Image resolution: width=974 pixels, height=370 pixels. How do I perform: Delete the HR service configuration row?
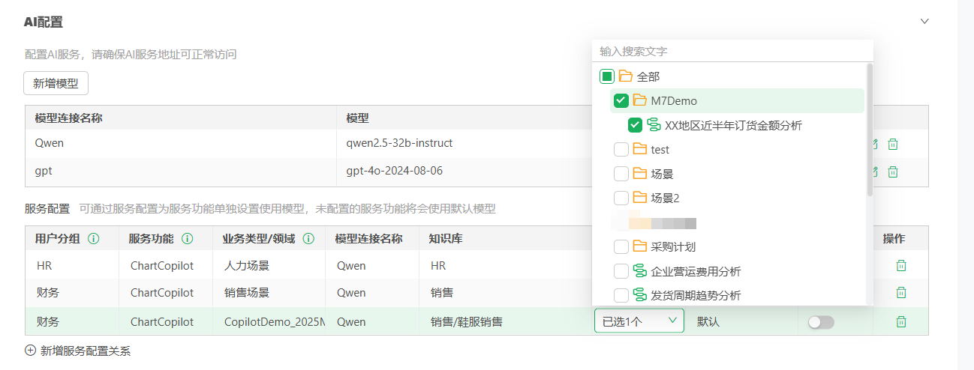[x=901, y=265]
